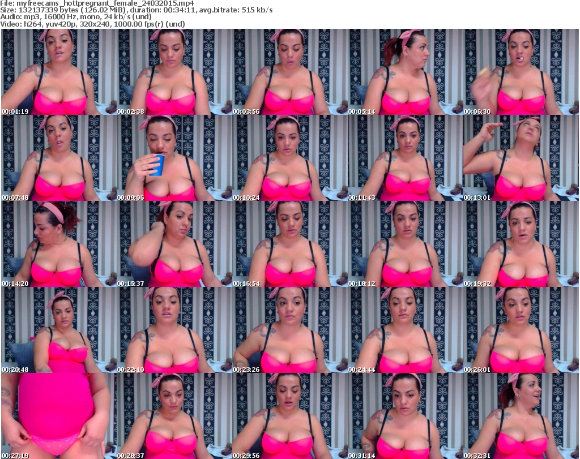The height and width of the screenshot is (459, 580).
Task: Click the File name header line
Action: (97, 3)
